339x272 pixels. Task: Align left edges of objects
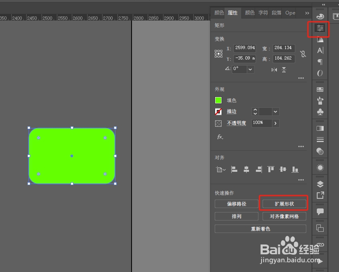coord(234,169)
